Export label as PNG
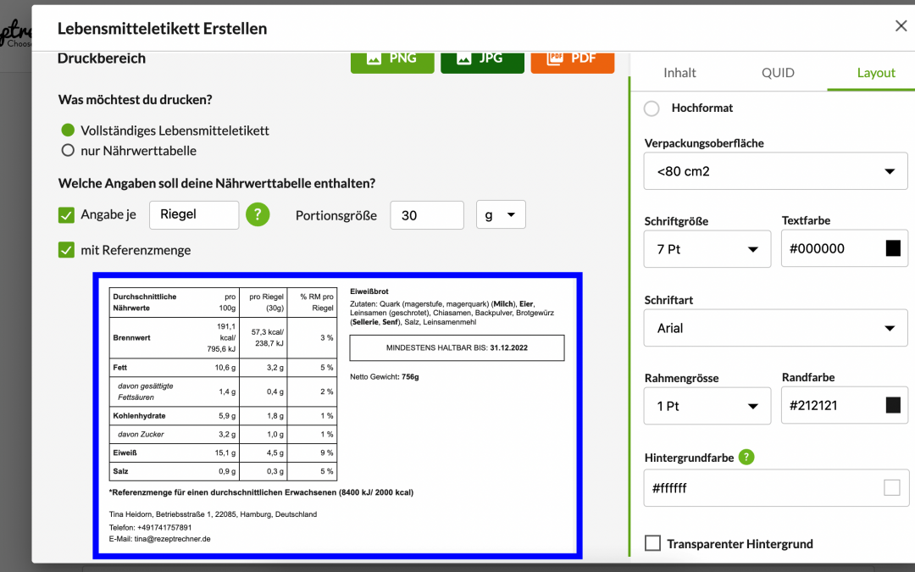The width and height of the screenshot is (915, 572). (392, 63)
